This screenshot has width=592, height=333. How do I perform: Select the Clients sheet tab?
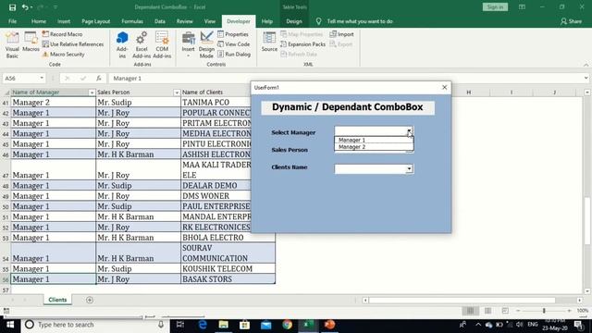pos(57,300)
